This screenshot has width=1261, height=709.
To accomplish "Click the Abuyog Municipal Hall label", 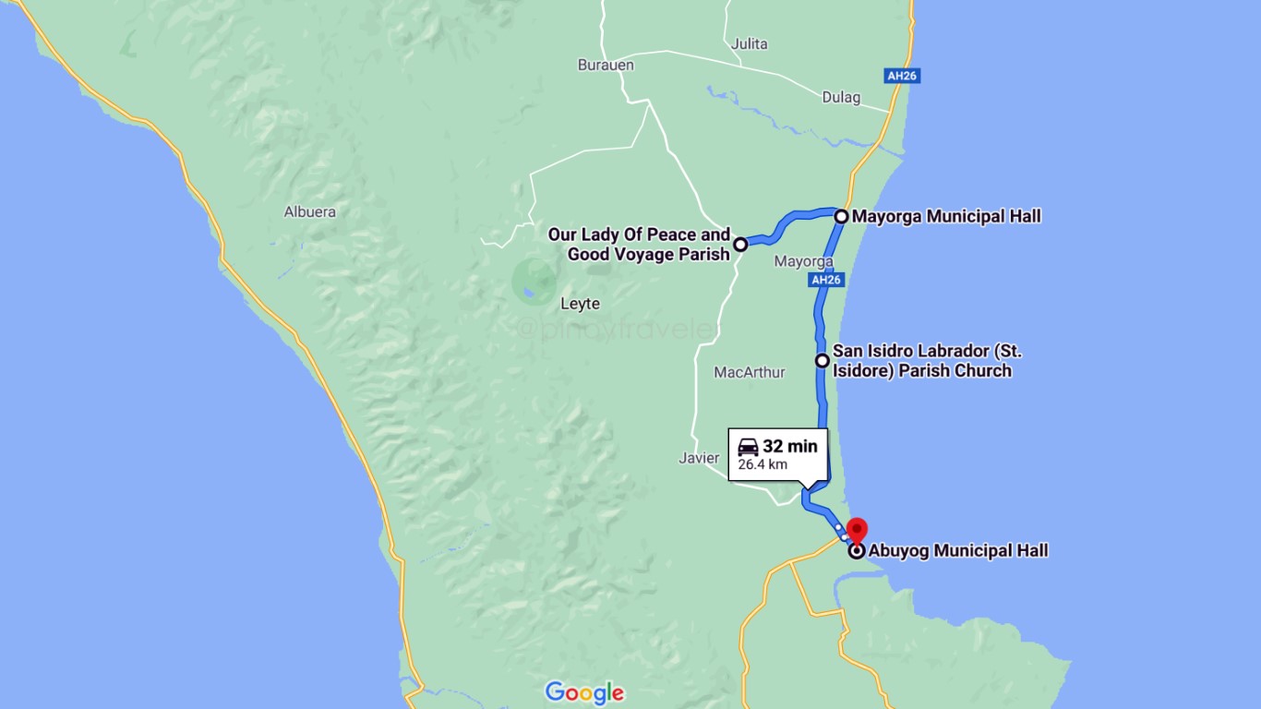I will 958,551.
